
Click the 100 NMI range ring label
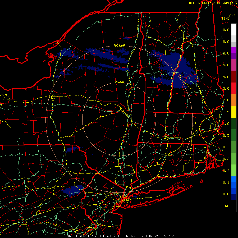(x=119, y=45)
